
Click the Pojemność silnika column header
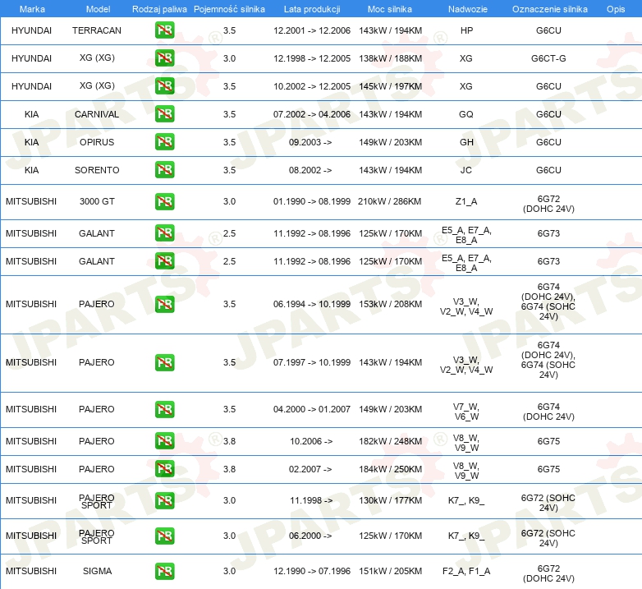pyautogui.click(x=229, y=9)
